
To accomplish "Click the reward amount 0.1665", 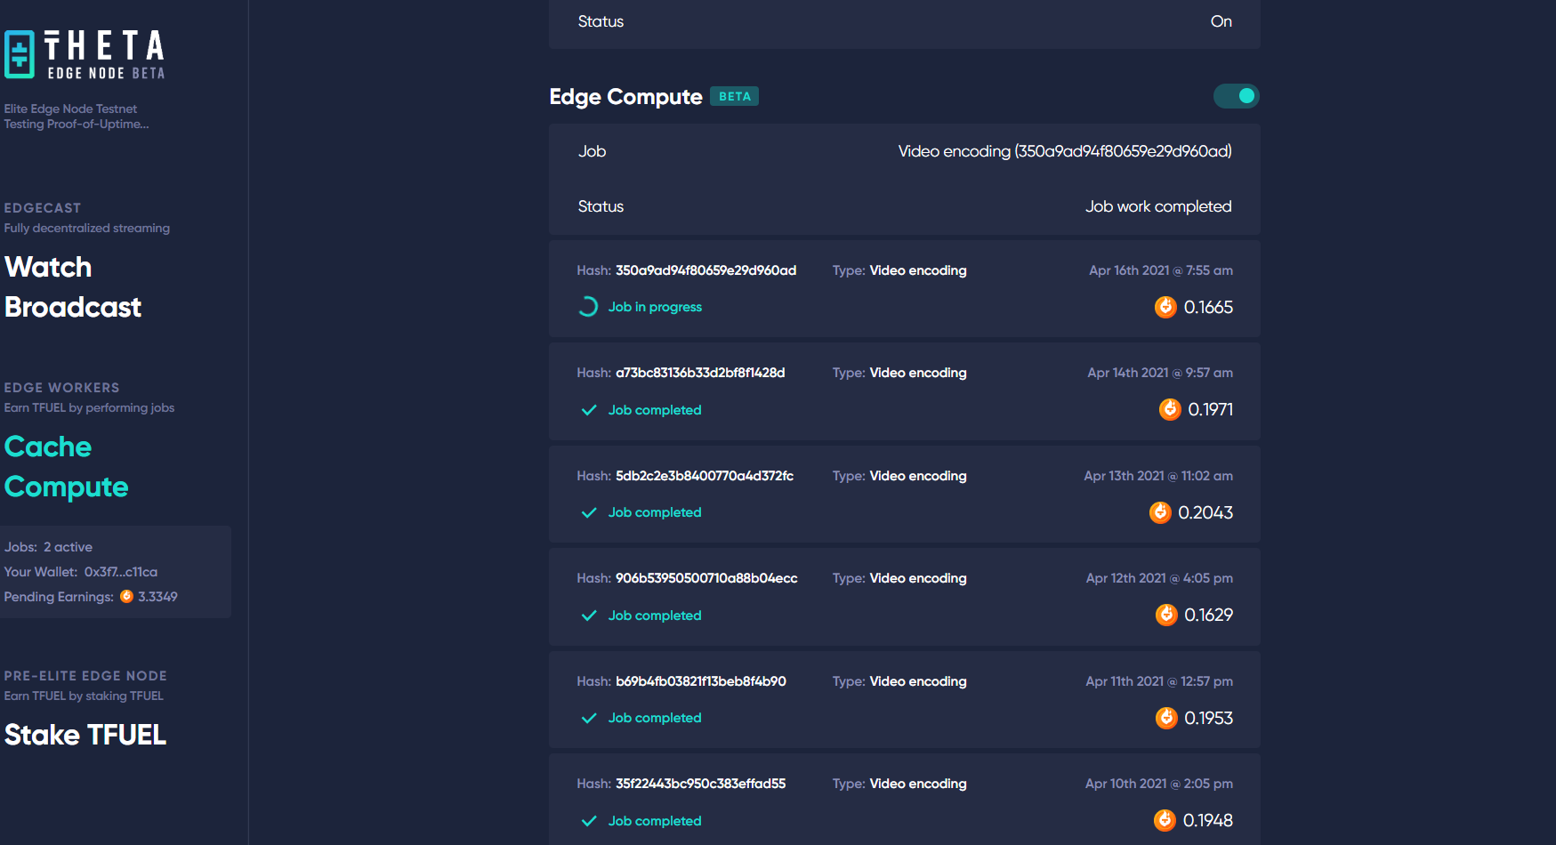I will coord(1208,307).
